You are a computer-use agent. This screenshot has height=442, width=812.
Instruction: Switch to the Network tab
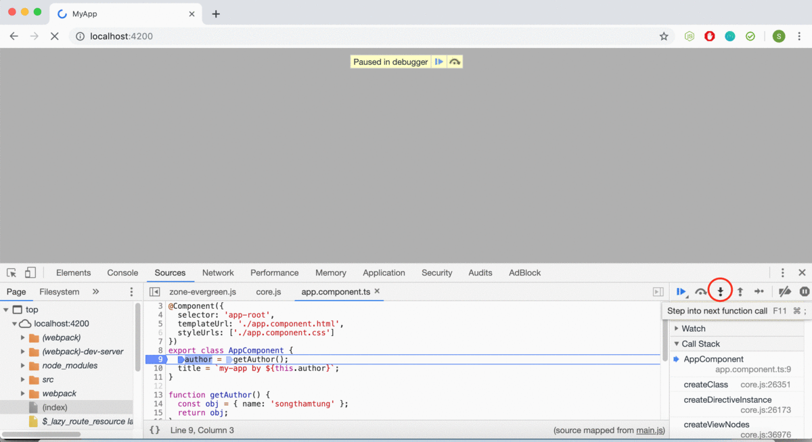pos(218,273)
